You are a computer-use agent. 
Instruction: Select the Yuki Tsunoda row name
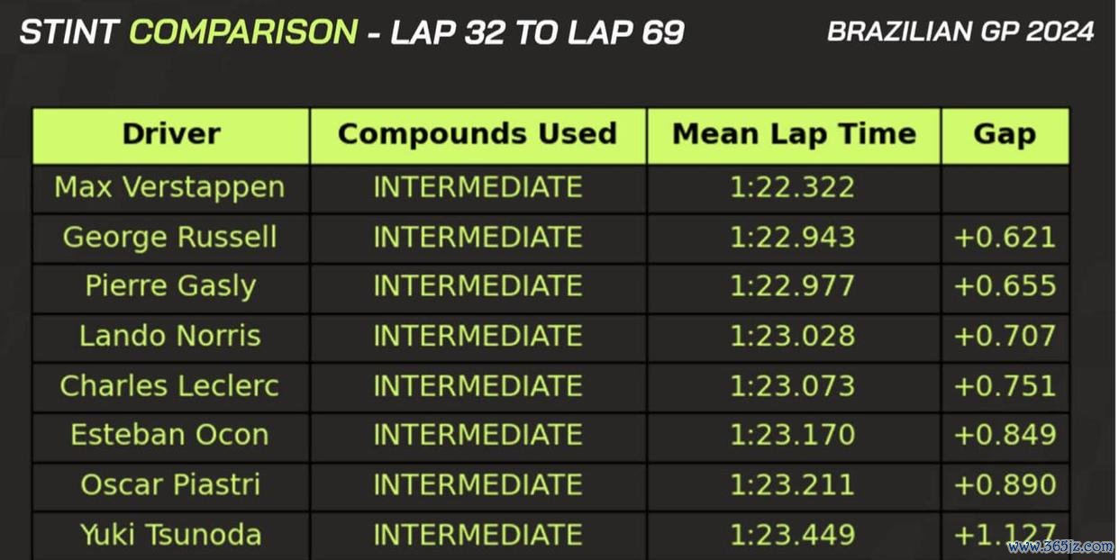tap(170, 534)
